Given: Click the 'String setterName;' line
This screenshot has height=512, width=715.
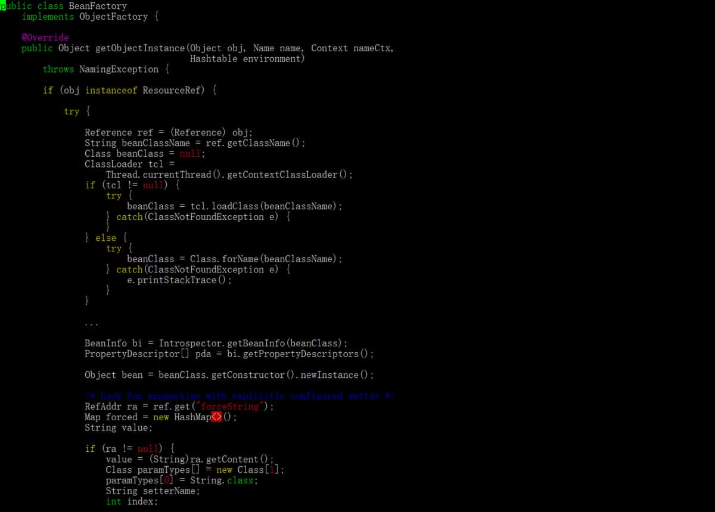Looking at the screenshot, I should click(153, 491).
